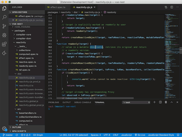Change file encoding UTF-8

[x=107, y=135]
